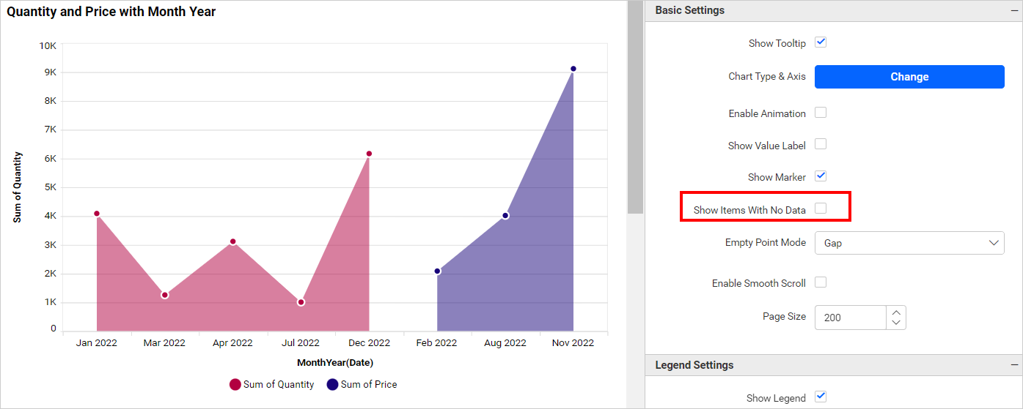Turn on Show Value Label
This screenshot has width=1023, height=409.
pos(821,144)
